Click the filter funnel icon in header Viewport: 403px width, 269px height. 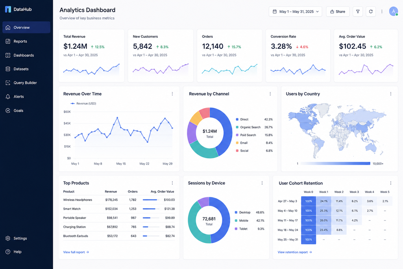tap(357, 11)
